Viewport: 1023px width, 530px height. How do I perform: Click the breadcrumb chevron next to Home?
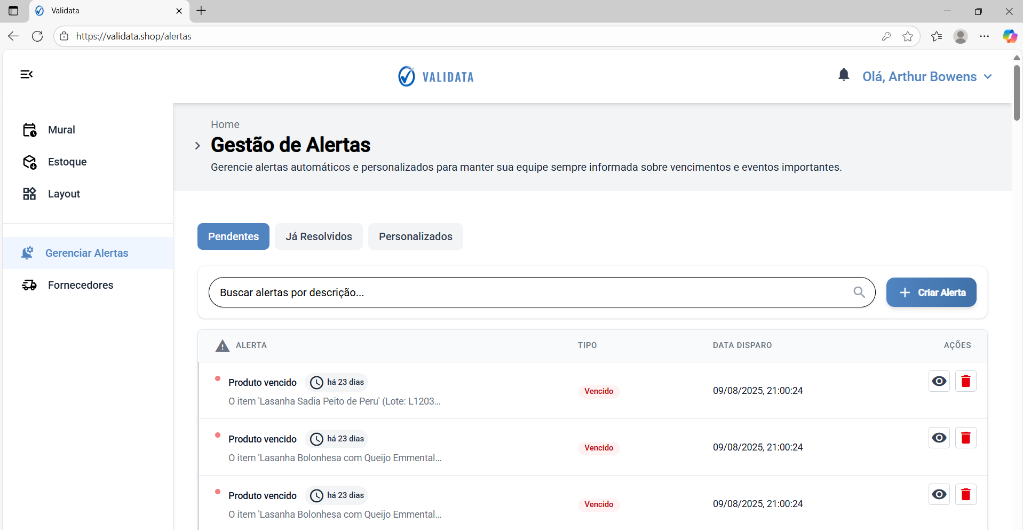coord(197,145)
